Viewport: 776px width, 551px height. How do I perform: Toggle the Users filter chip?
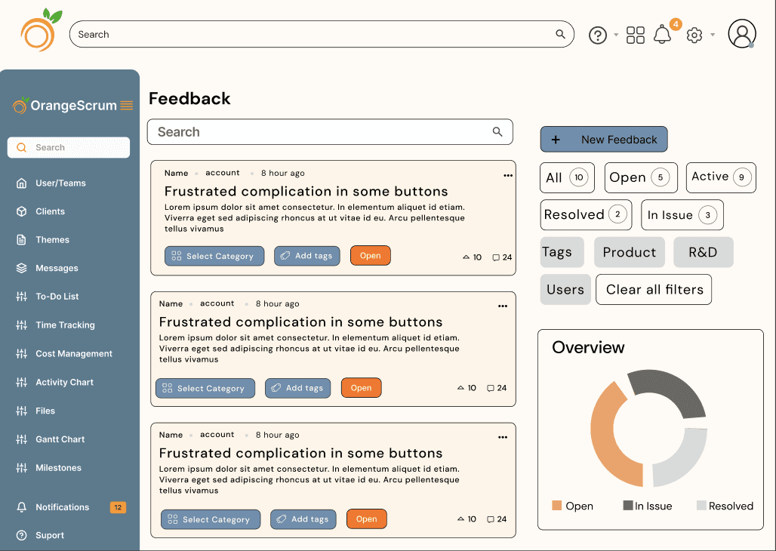coord(565,290)
